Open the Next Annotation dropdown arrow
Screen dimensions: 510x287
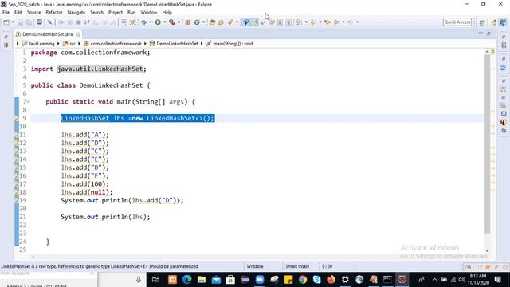306,22
